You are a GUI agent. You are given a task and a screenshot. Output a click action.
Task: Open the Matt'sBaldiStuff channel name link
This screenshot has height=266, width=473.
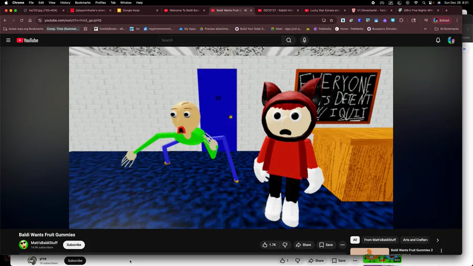pos(44,242)
